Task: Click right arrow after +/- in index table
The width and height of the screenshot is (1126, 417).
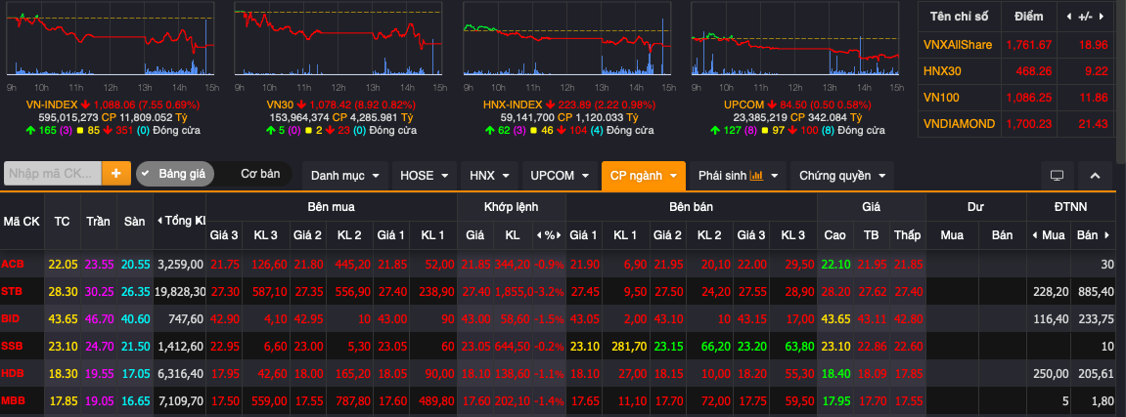Action: (1101, 17)
